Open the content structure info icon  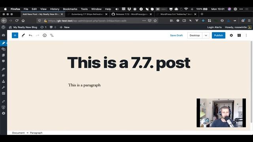(45, 35)
